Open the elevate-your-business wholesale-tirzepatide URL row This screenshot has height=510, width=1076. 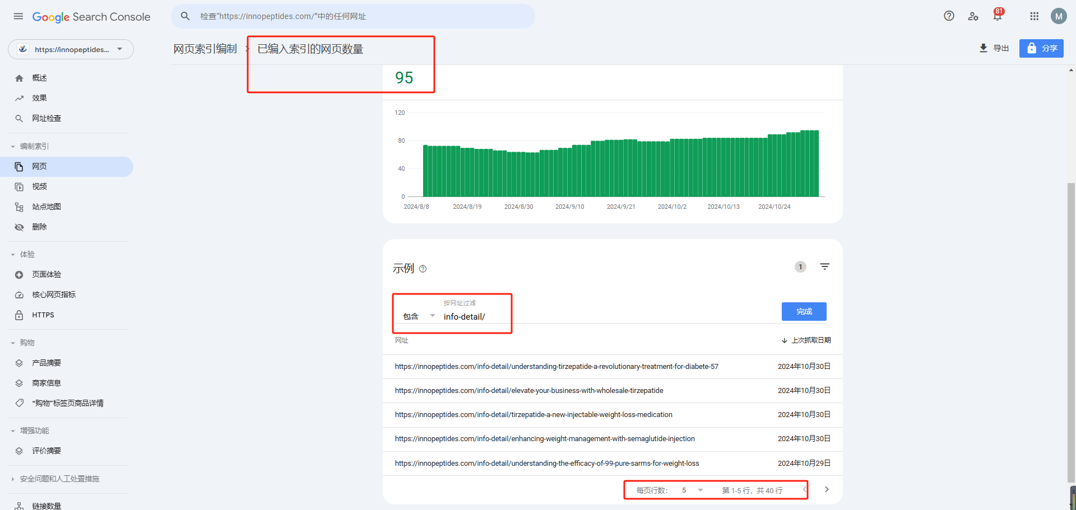coord(613,391)
